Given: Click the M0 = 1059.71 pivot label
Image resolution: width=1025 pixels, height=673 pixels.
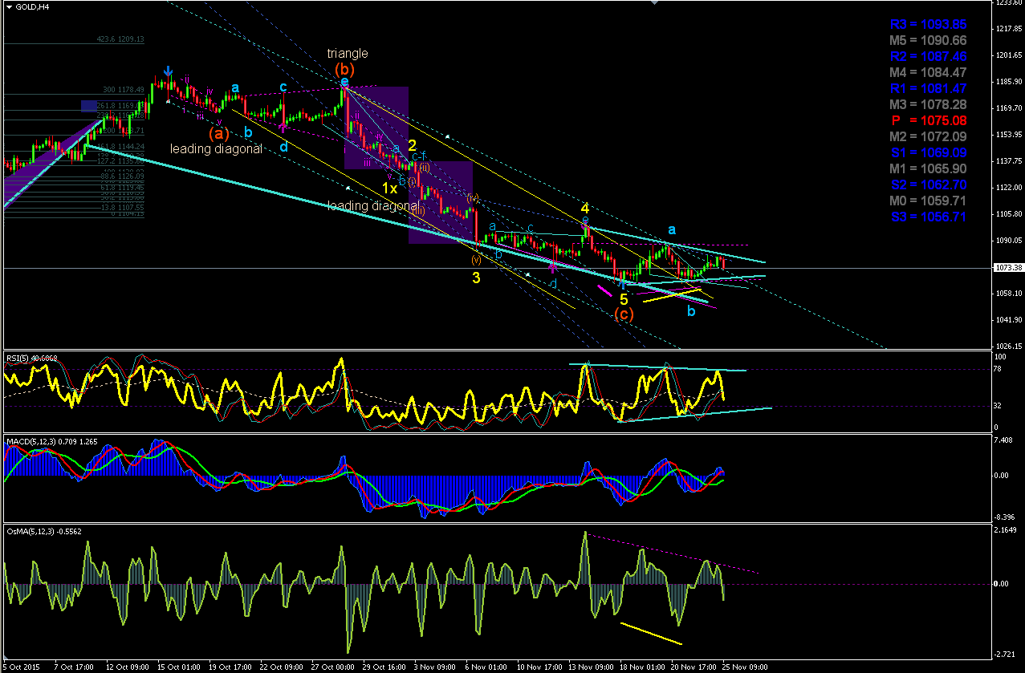Looking at the screenshot, I should click(x=929, y=201).
